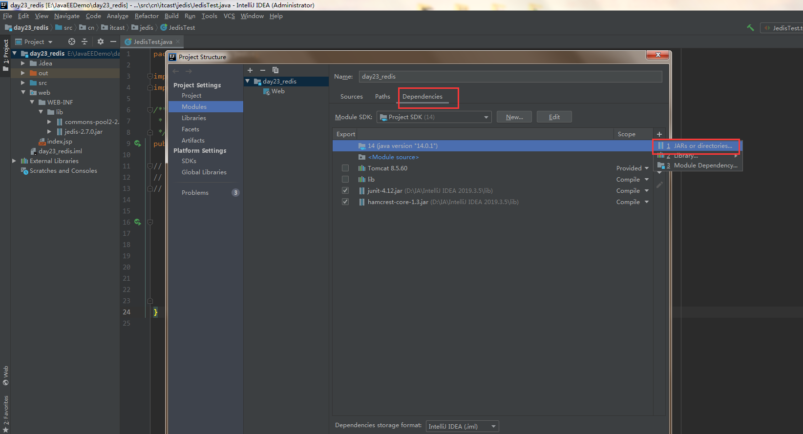Click the 1: Project tool window strip
This screenshot has width=803, height=434.
tap(6, 55)
